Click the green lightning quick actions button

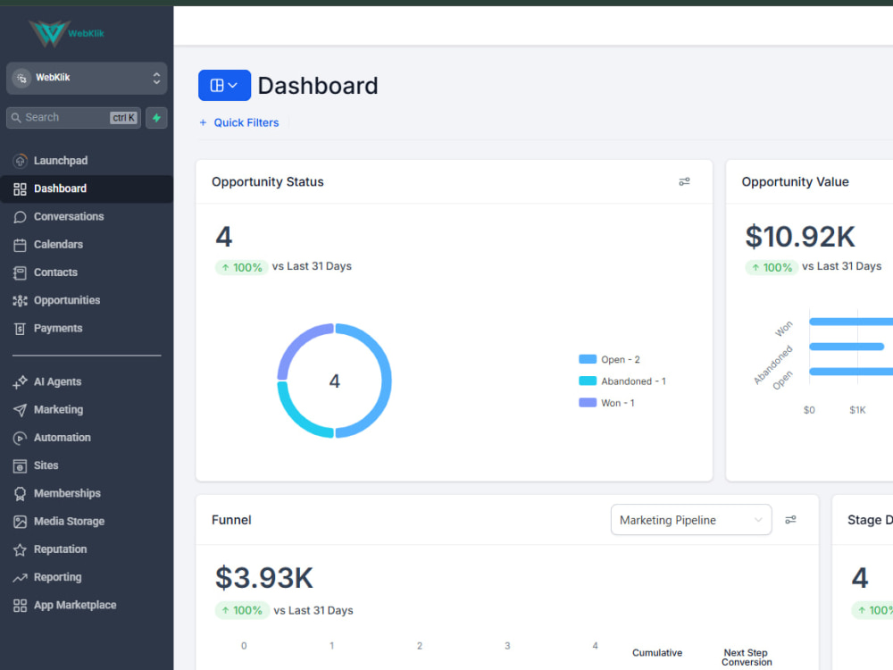156,117
